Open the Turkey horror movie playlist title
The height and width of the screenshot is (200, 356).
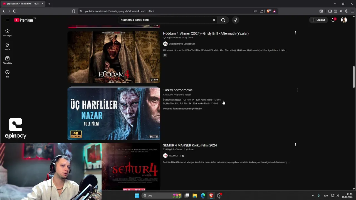178,90
